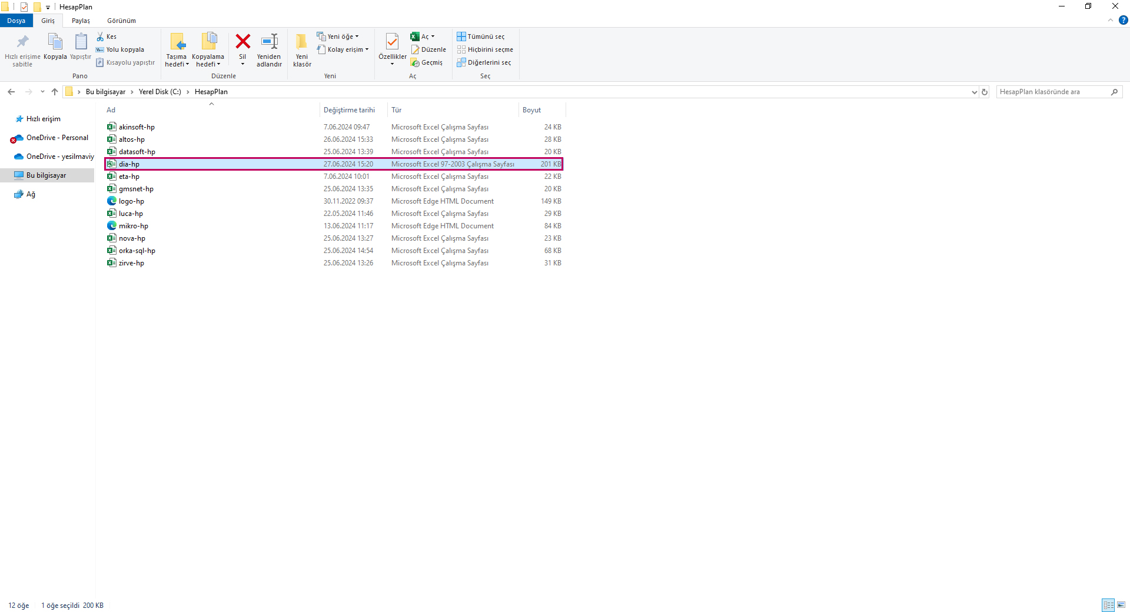
Task: Cut selection with Kes scissors
Action: pos(107,36)
